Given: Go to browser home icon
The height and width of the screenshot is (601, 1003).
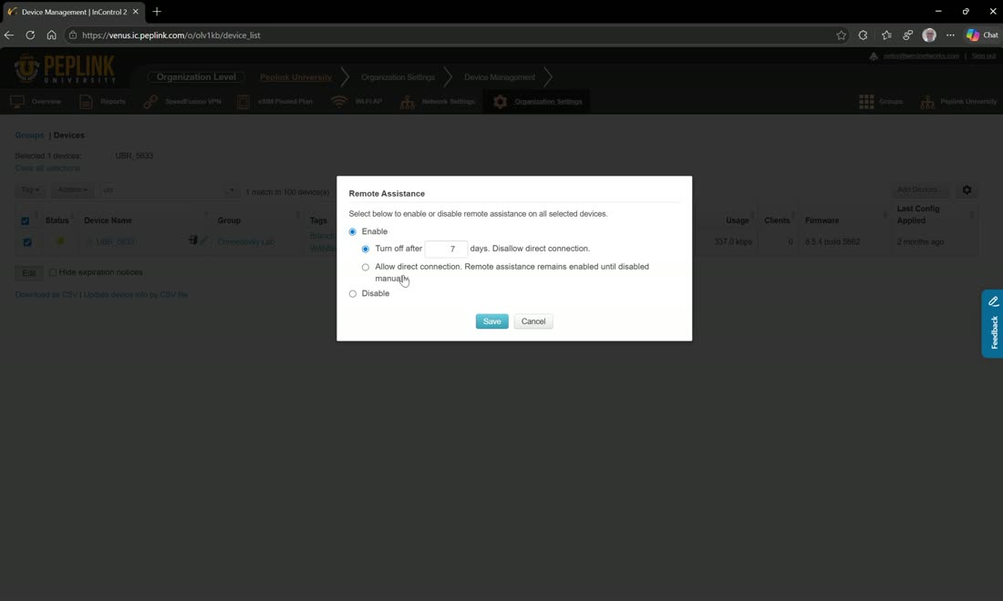Looking at the screenshot, I should tap(51, 36).
